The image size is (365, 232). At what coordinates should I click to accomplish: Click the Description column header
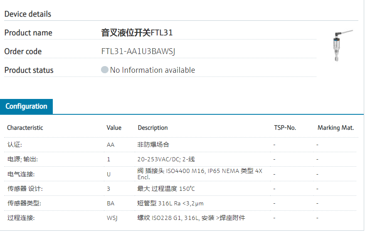153,128
